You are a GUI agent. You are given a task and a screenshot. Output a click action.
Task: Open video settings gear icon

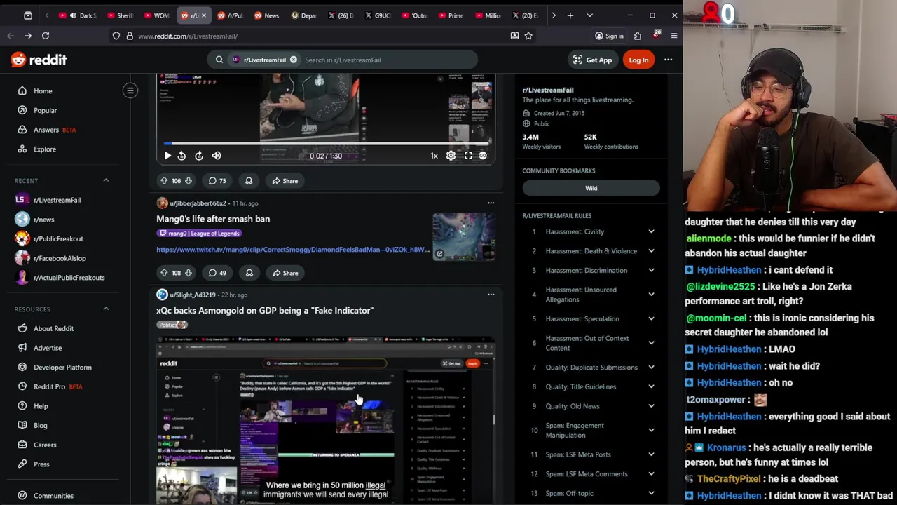pyautogui.click(x=451, y=156)
